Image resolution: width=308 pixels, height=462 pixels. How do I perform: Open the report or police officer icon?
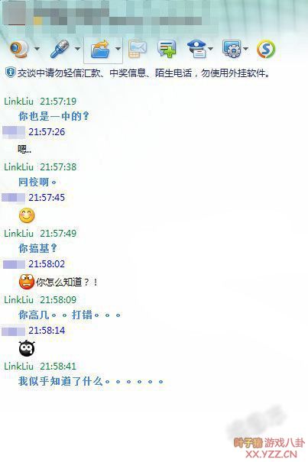(196, 49)
